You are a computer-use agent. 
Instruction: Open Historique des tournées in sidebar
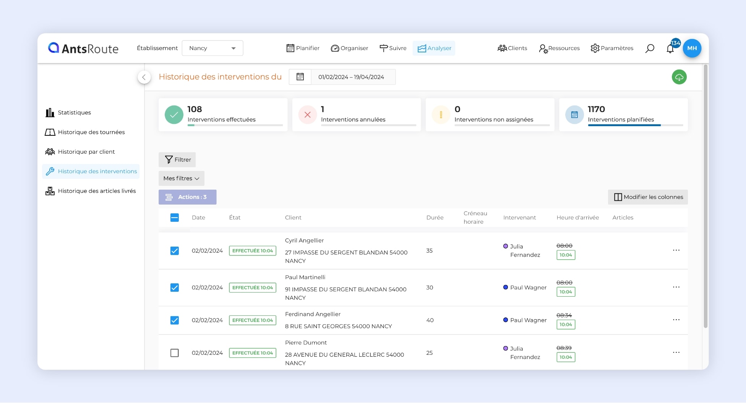(x=91, y=132)
